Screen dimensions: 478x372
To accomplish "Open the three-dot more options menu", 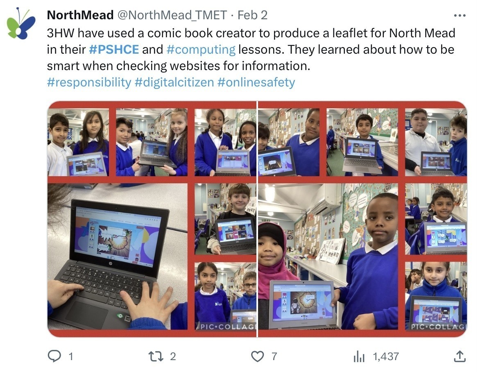I will coord(460,15).
